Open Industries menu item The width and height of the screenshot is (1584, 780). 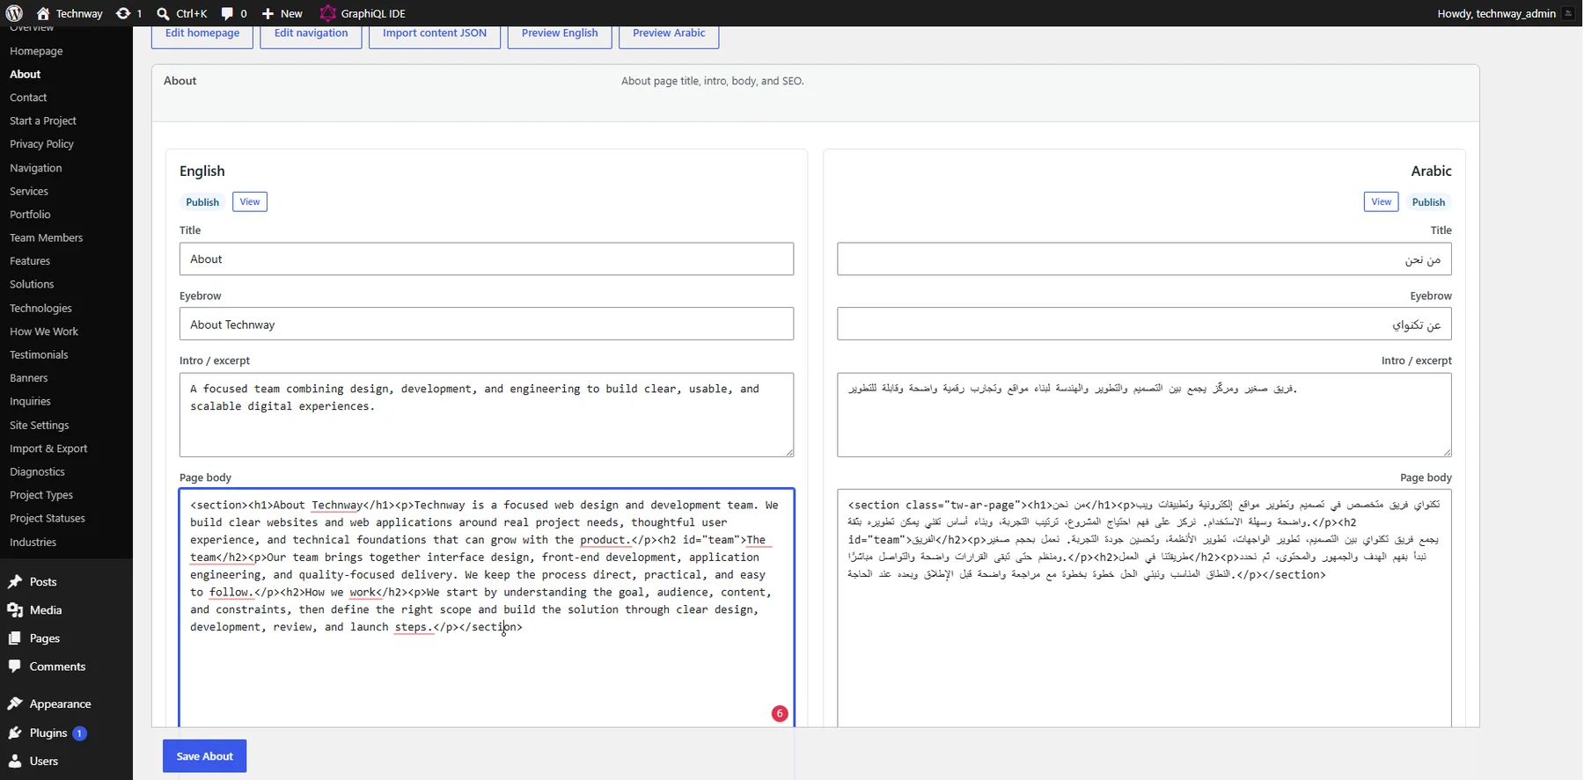pyautogui.click(x=33, y=542)
